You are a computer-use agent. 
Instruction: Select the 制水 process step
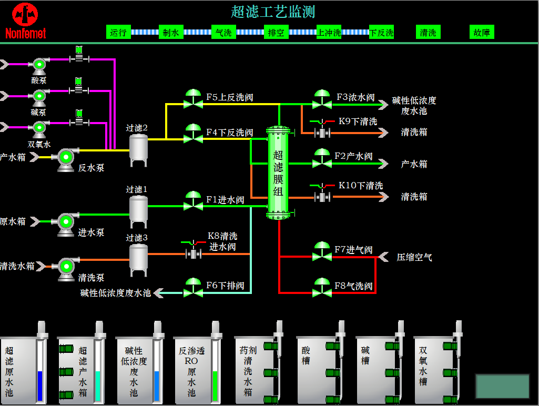click(171, 33)
